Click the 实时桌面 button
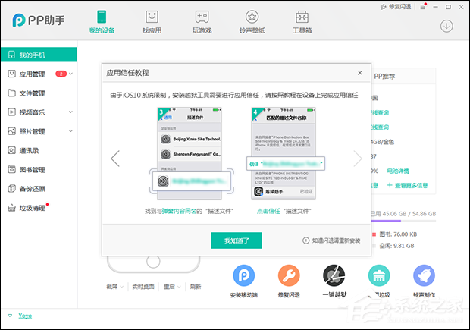Image resolution: width=470 pixels, height=330 pixels. pyautogui.click(x=143, y=287)
